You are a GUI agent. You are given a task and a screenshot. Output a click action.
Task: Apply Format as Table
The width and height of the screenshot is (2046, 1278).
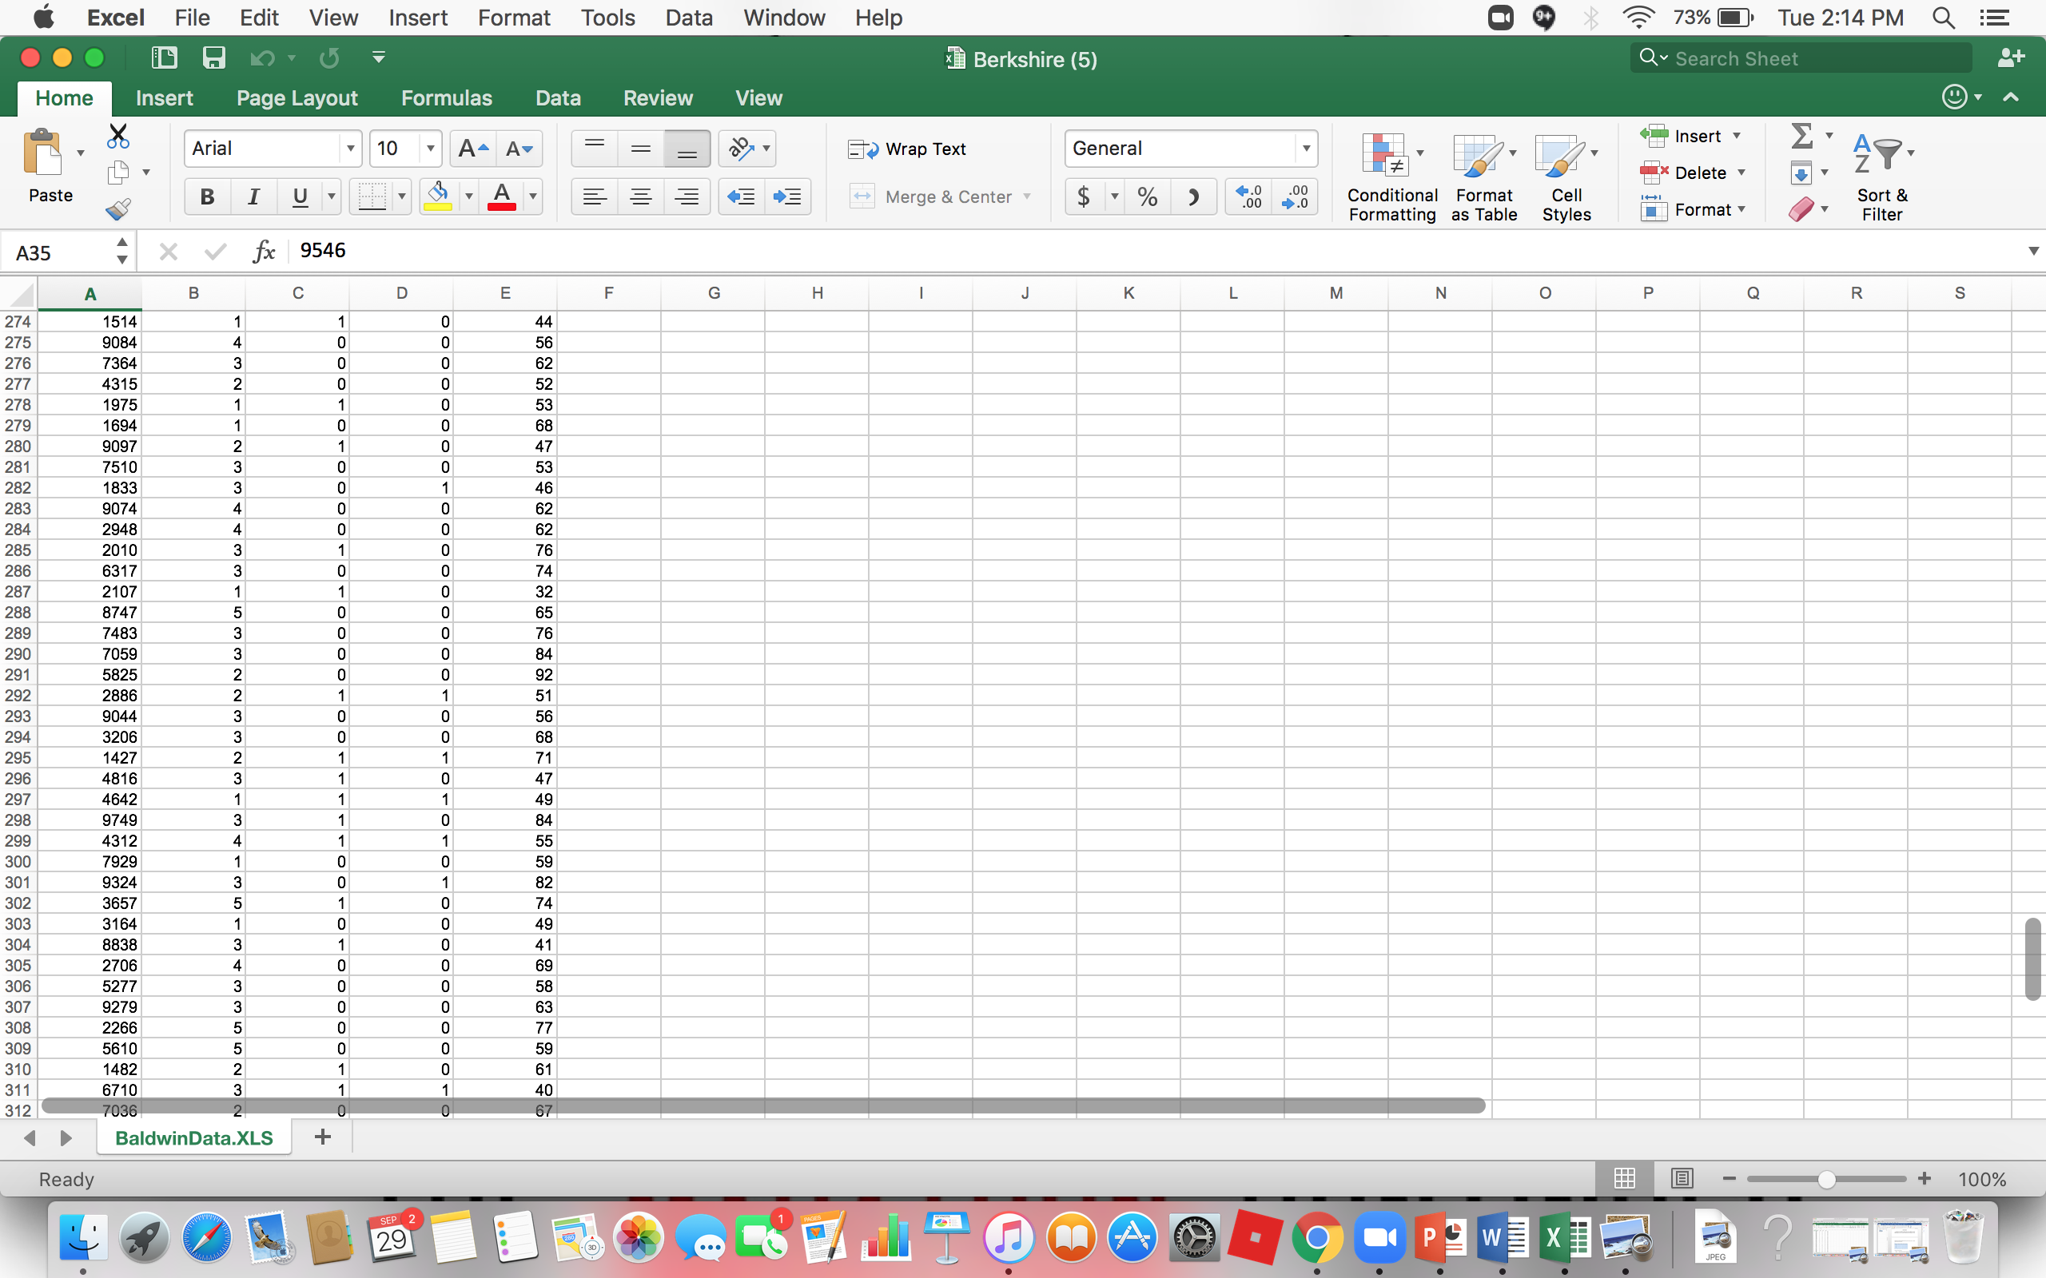(x=1483, y=175)
